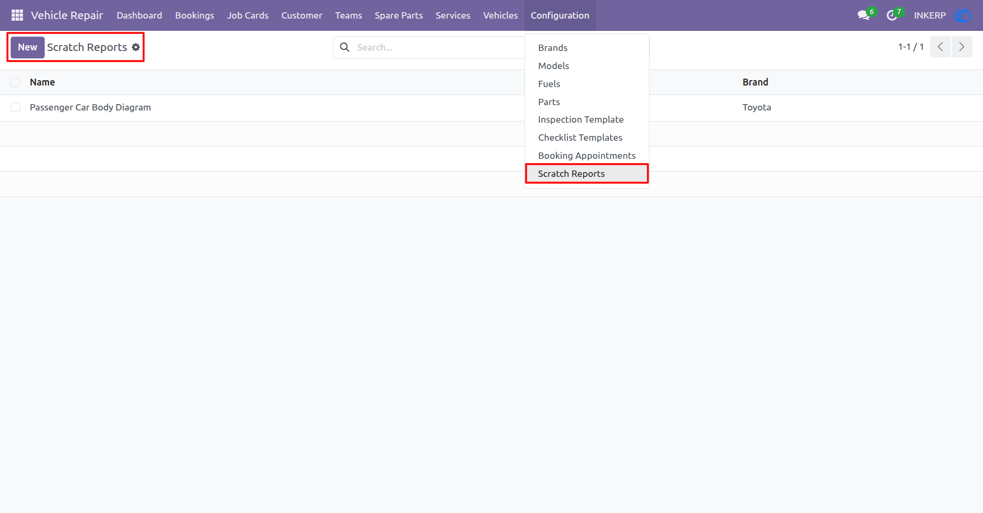
Task: Click the INKERP user avatar icon
Action: 963,15
